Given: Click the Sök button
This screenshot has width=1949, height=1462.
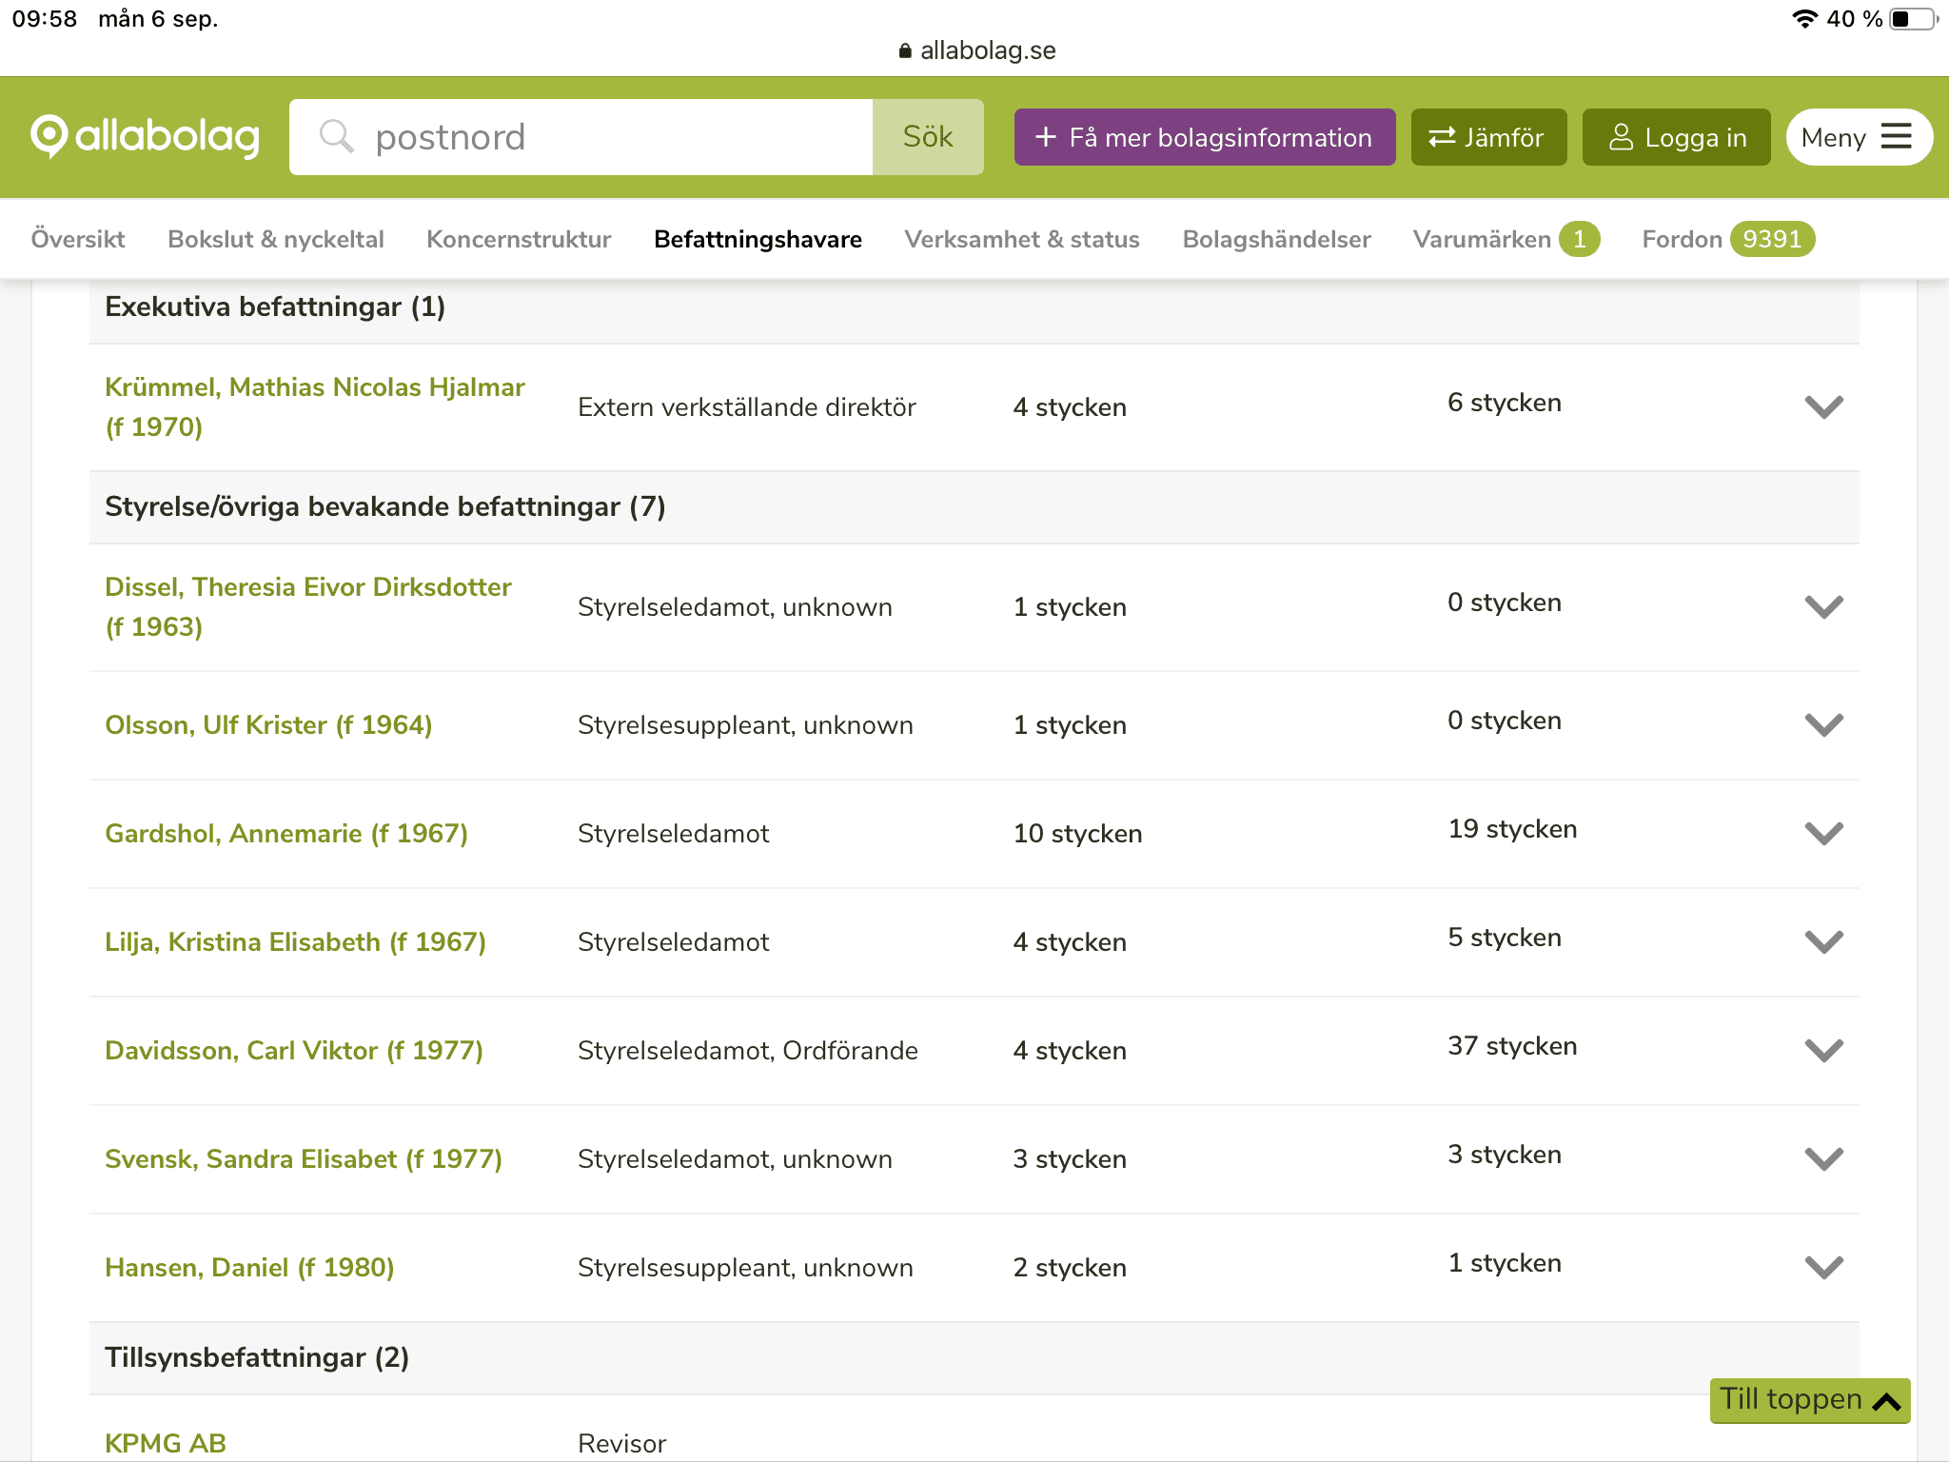Looking at the screenshot, I should tap(928, 137).
